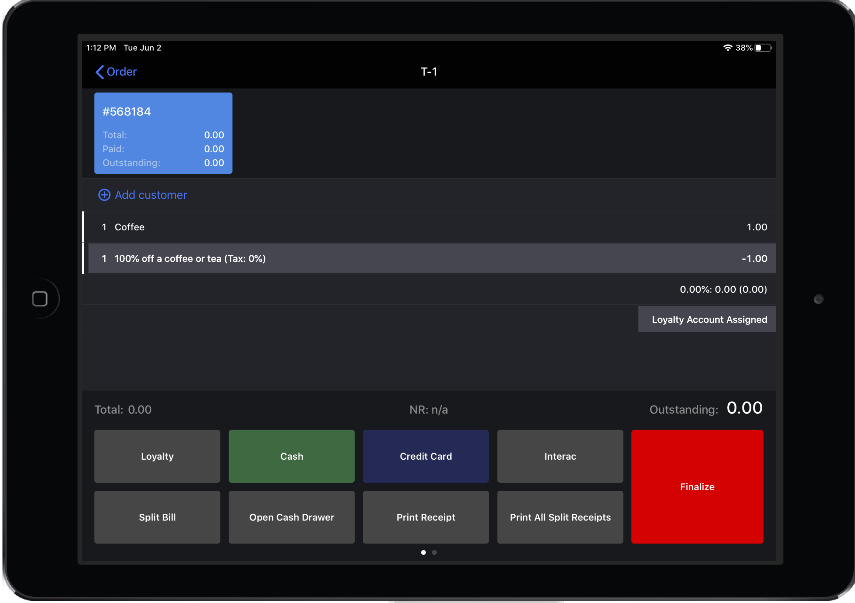Tap Split Bill button
This screenshot has width=855, height=603.
pos(157,517)
